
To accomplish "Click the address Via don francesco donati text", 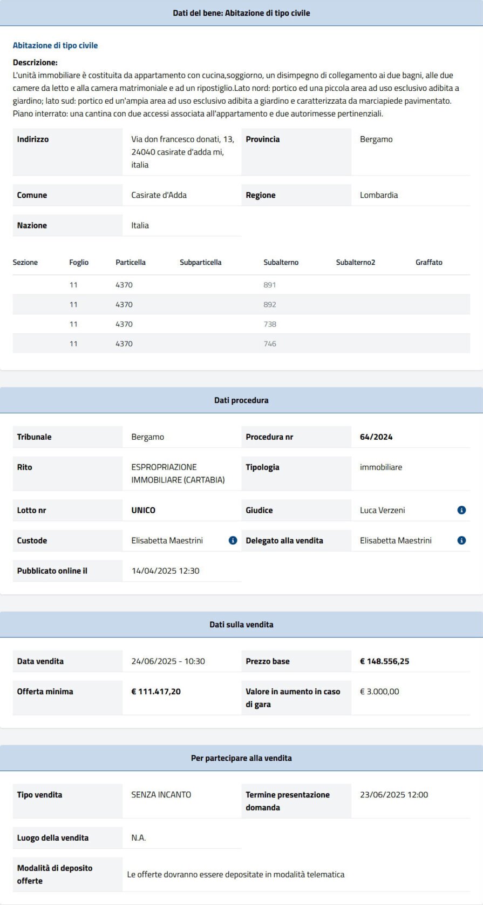I will [182, 139].
